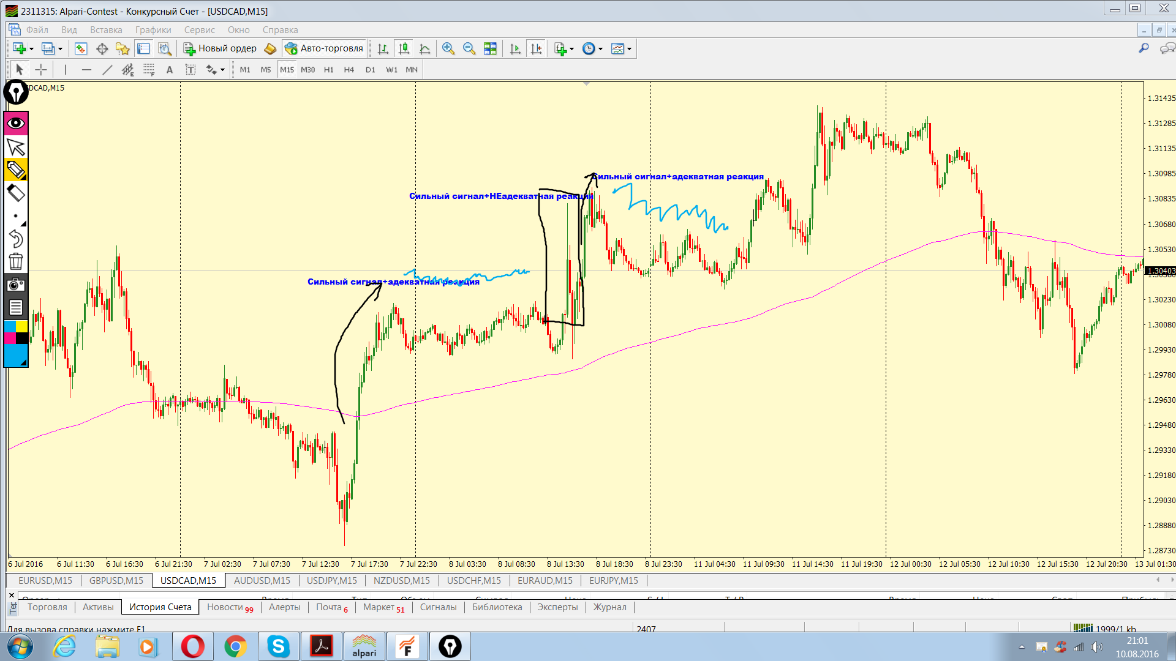Select the Crosshair cursor tool
Viewport: 1176px width, 661px height.
coord(40,70)
